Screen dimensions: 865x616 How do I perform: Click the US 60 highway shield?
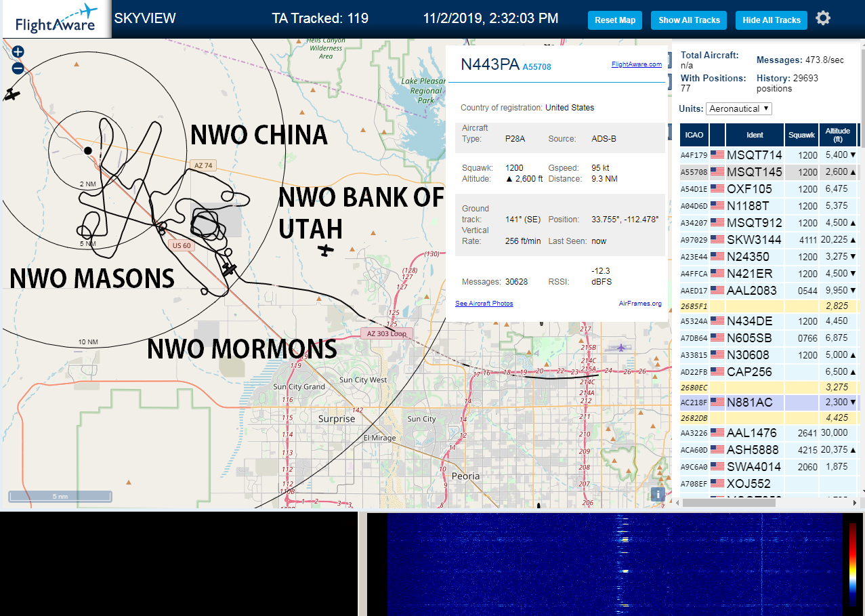click(x=182, y=245)
